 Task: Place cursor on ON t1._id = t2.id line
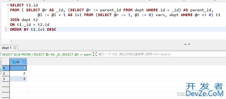click(x=30, y=25)
